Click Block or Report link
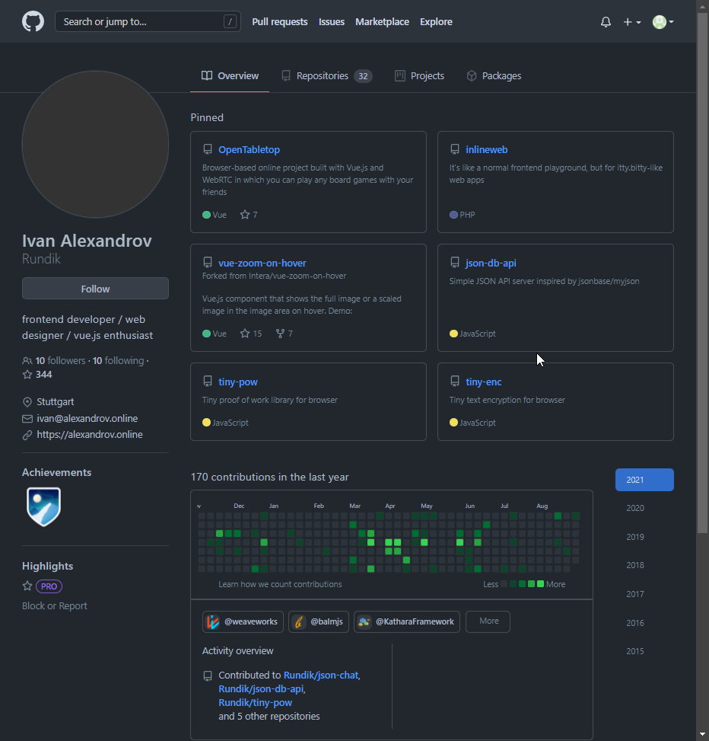709x741 pixels. tap(55, 606)
